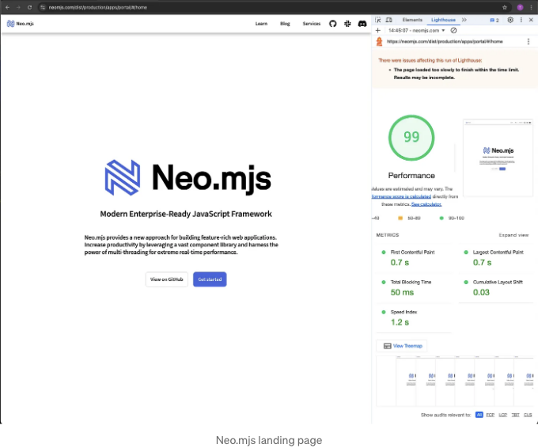Filter audits by LCP
Image resolution: width=538 pixels, height=448 pixels.
503,415
